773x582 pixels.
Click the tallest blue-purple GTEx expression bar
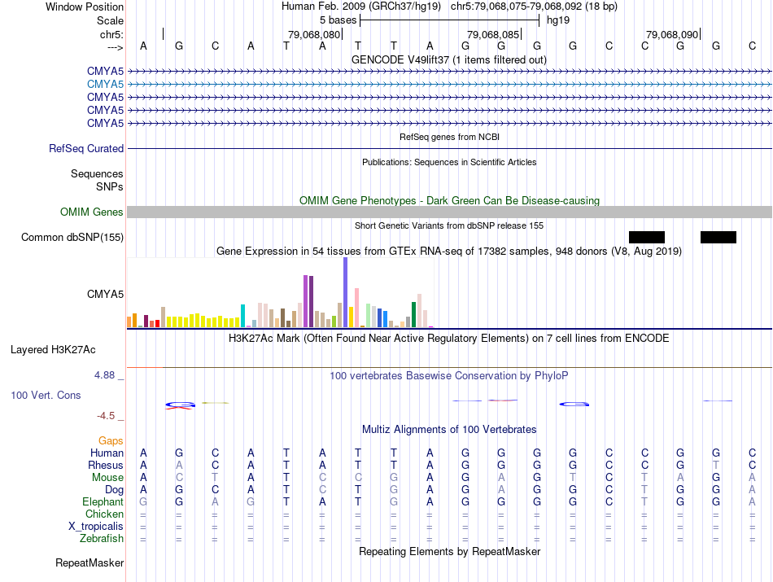[346, 292]
